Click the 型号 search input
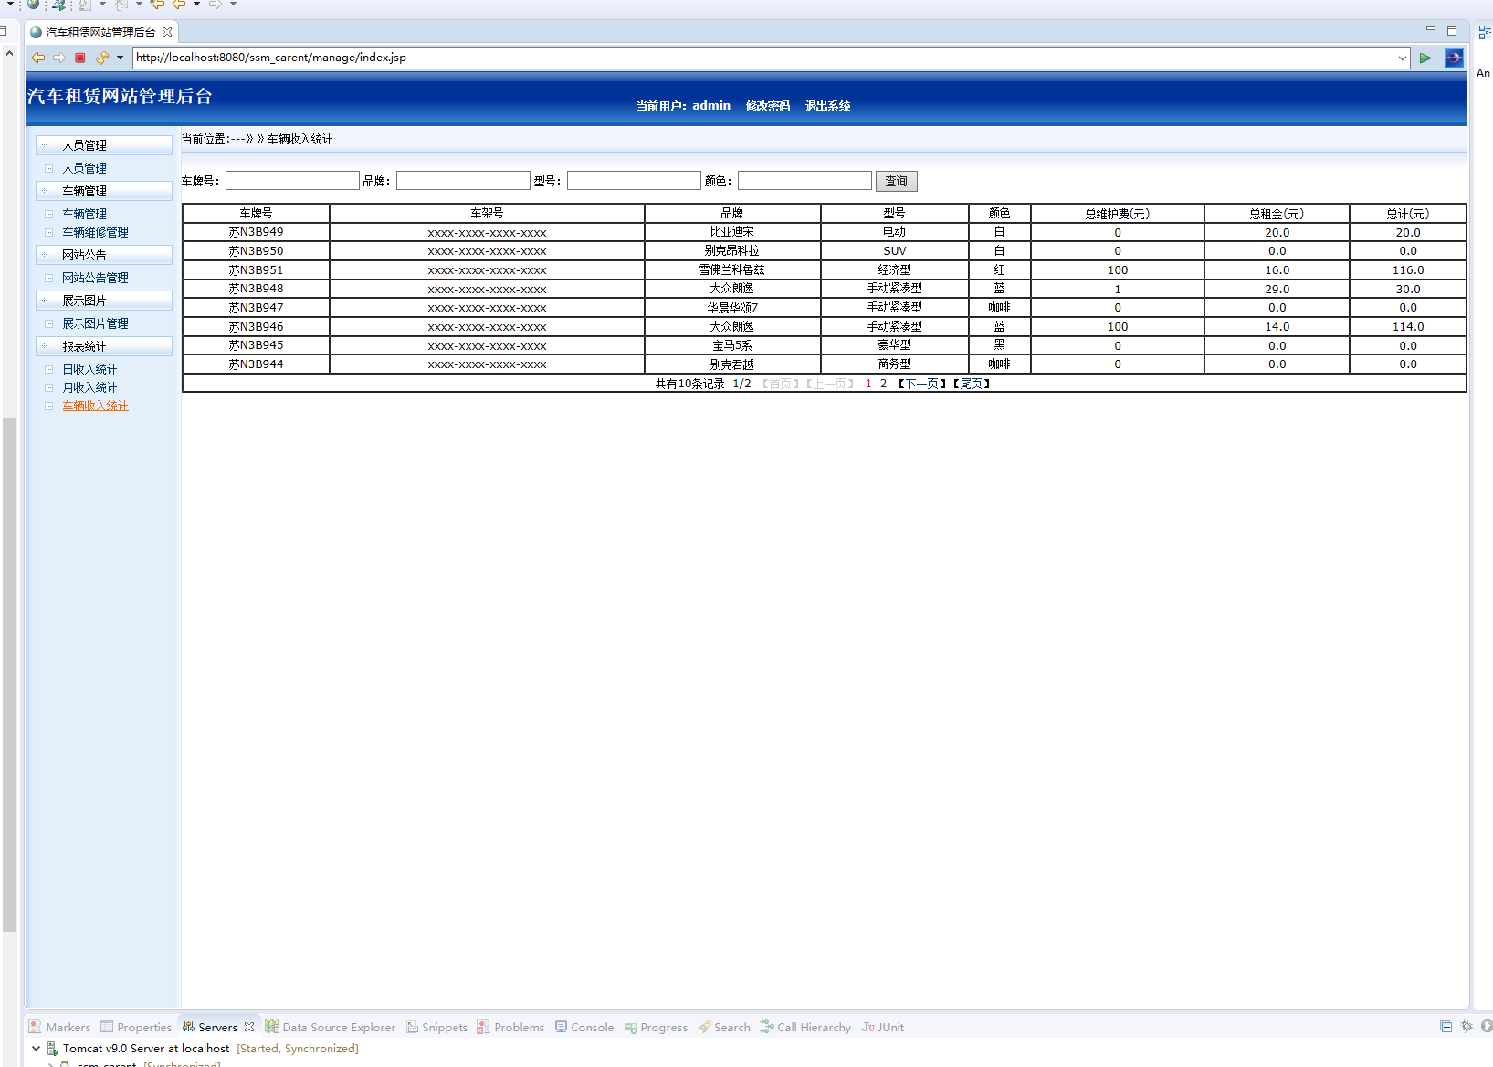 [634, 181]
